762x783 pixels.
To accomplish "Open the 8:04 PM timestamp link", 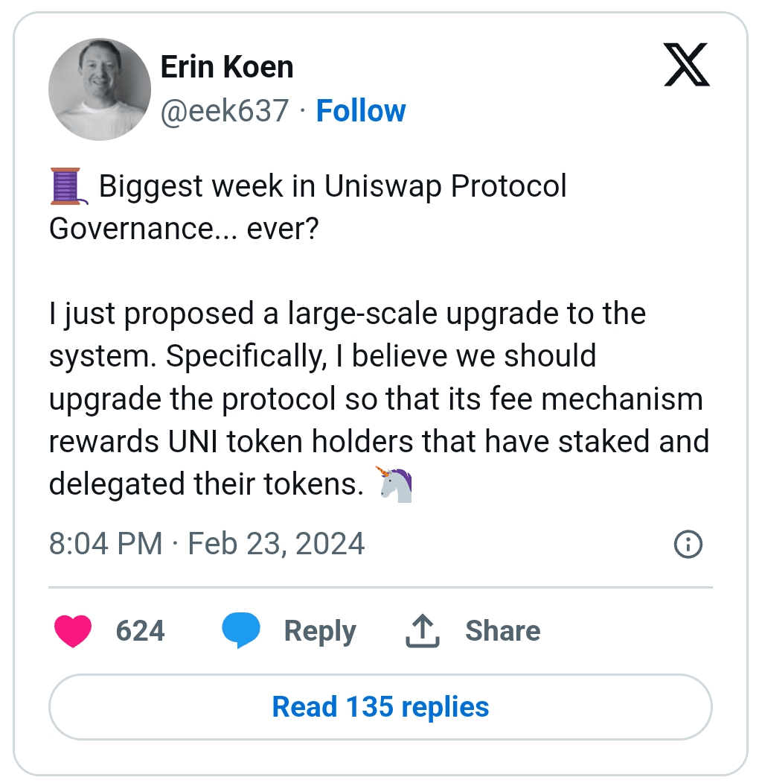I will point(105,544).
